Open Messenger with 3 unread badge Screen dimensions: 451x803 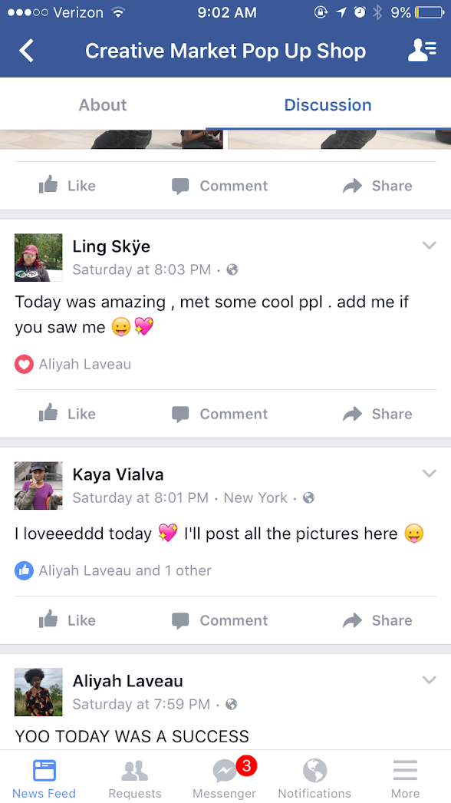tap(224, 778)
